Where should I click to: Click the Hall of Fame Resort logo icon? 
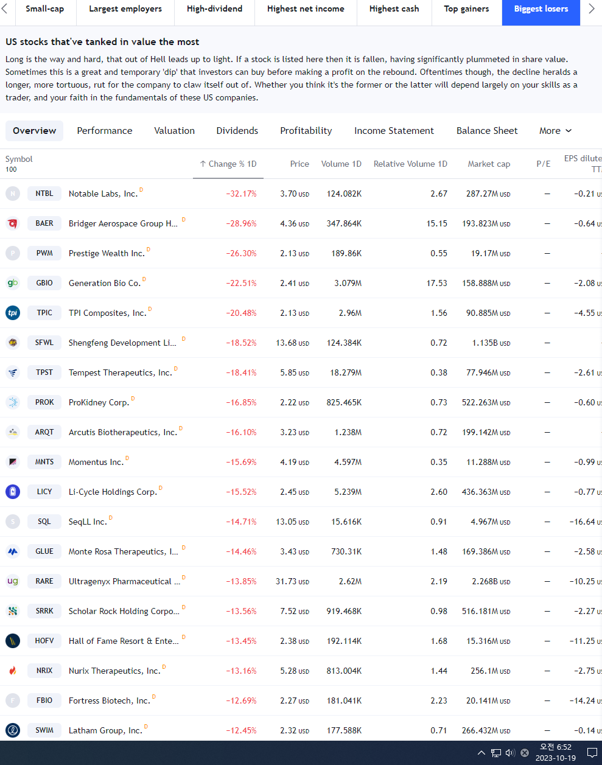pyautogui.click(x=13, y=641)
